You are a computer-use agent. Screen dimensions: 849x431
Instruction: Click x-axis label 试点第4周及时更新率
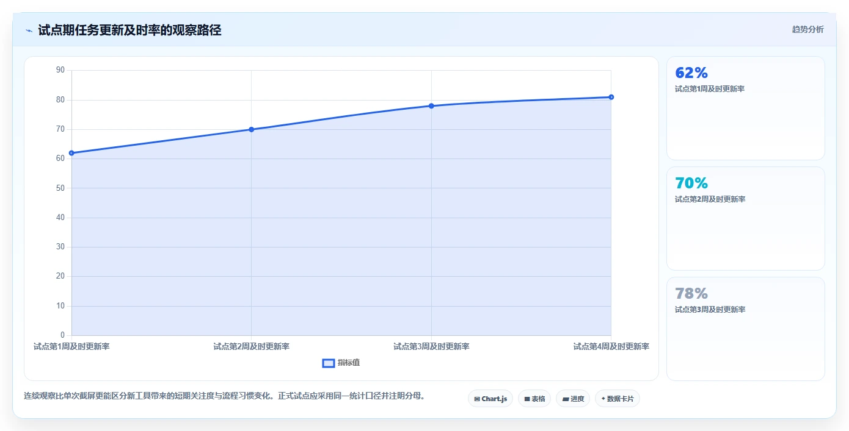pos(611,346)
